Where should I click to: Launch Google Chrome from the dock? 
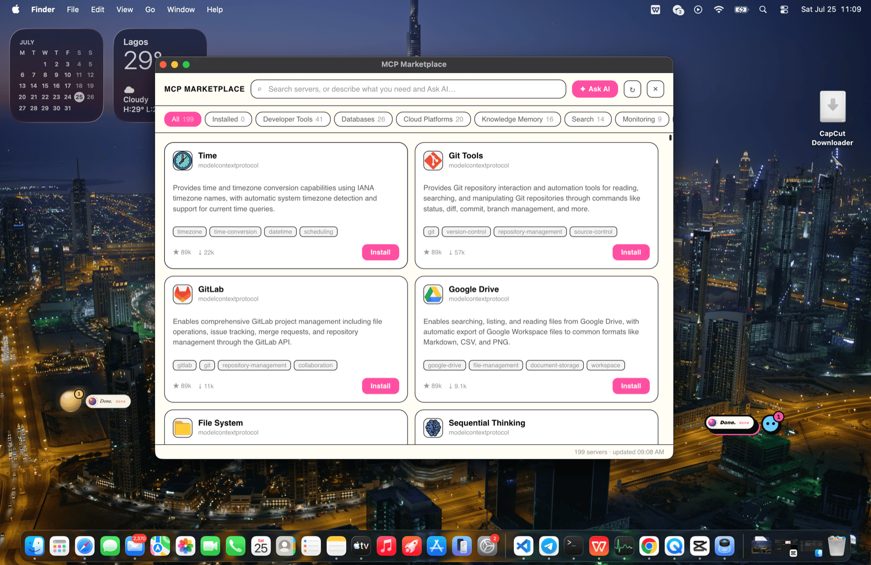[649, 546]
